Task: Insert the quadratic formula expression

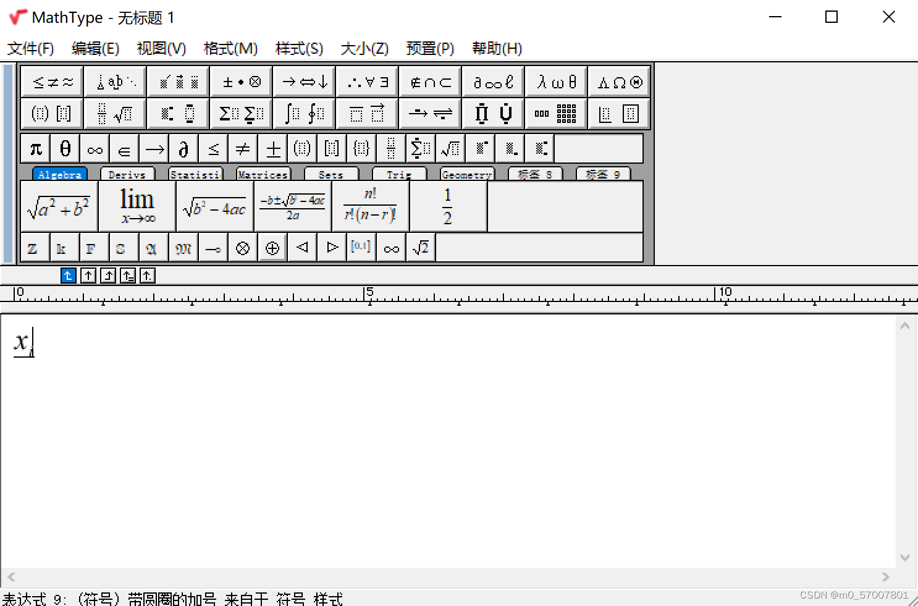Action: point(293,207)
